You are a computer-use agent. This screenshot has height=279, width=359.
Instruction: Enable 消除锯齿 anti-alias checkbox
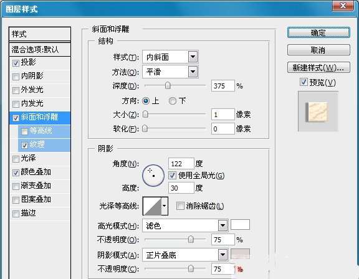coord(180,206)
